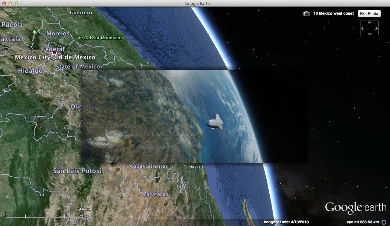The width and height of the screenshot is (390, 226).
Task: Click the green mountain triangle marker near Puebla
Action: click(34, 31)
